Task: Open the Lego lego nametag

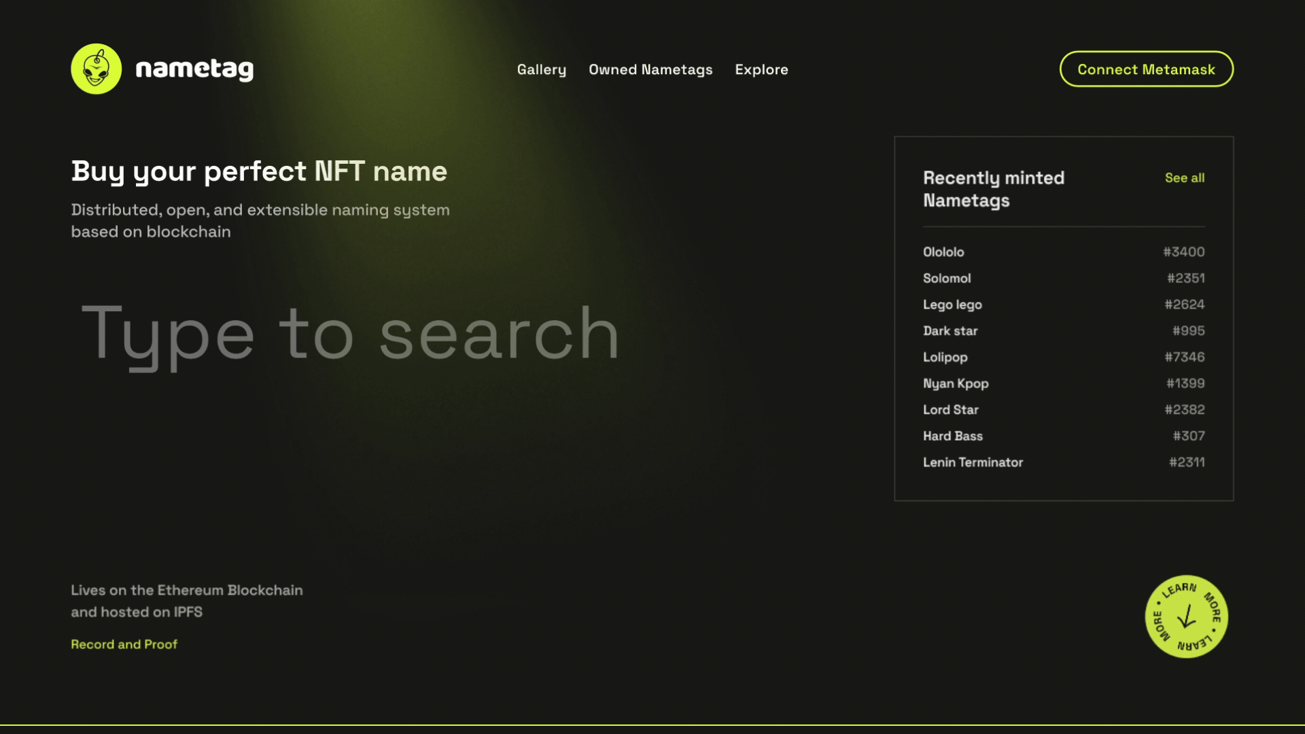Action: 952,304
